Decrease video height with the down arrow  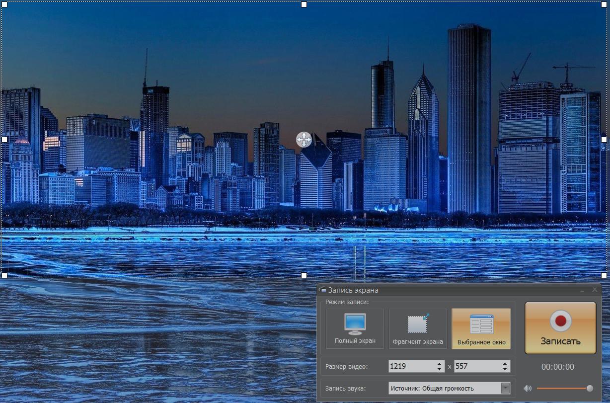(x=505, y=369)
